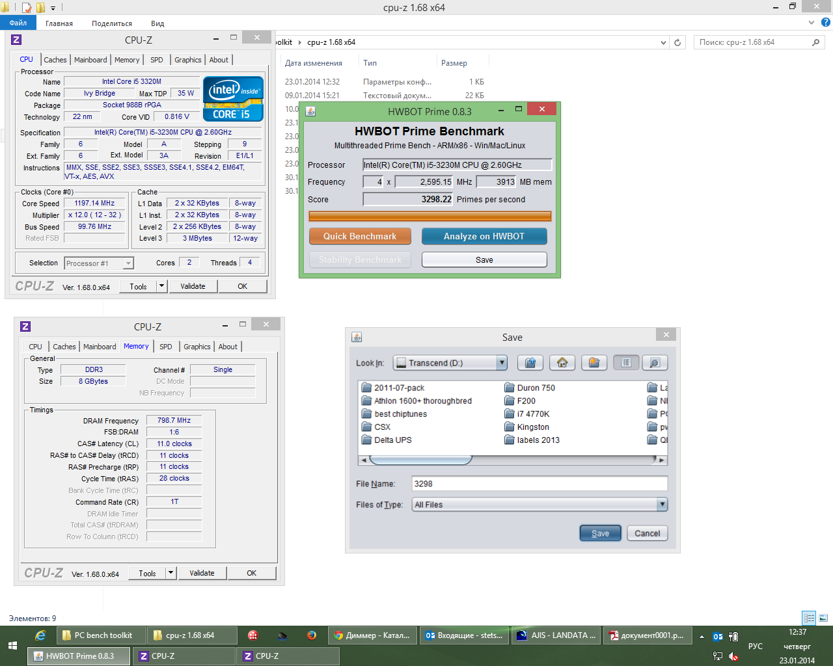
Task: Open the Processor #1 selection dropdown
Action: point(128,263)
